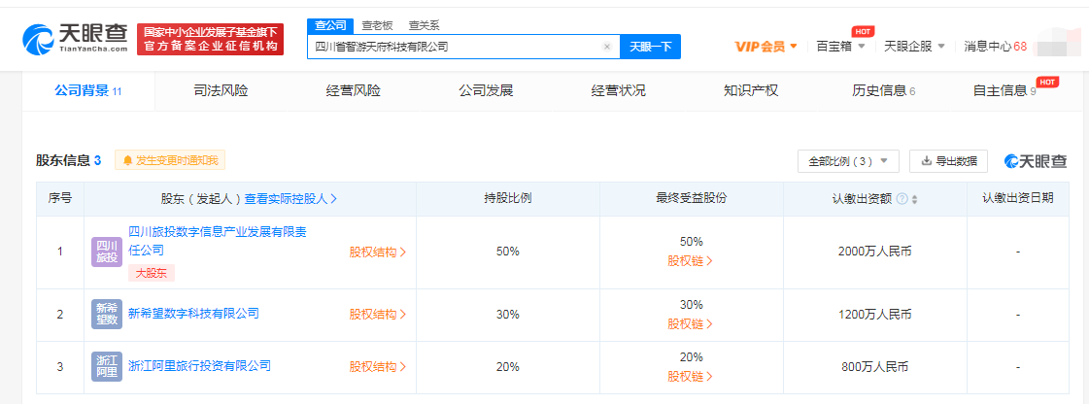Screen dimensions: 1089x404
Task: Open the 全部比例（3） dropdown filter
Action: (x=847, y=161)
